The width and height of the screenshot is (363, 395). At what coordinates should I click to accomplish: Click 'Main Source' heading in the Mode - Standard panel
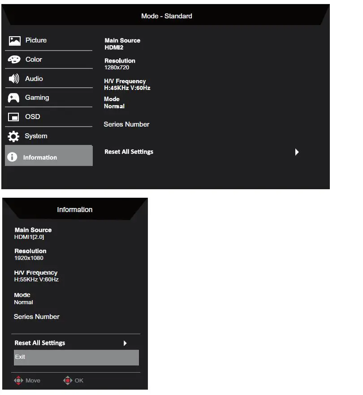(x=122, y=41)
